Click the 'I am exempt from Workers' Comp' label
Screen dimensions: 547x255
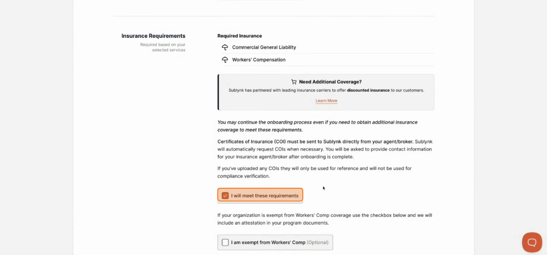coord(268,242)
